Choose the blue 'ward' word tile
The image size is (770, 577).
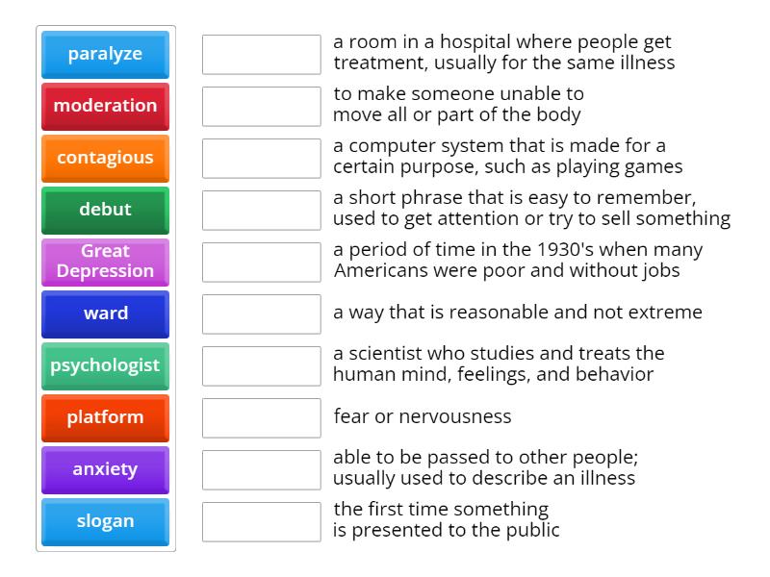(x=105, y=314)
